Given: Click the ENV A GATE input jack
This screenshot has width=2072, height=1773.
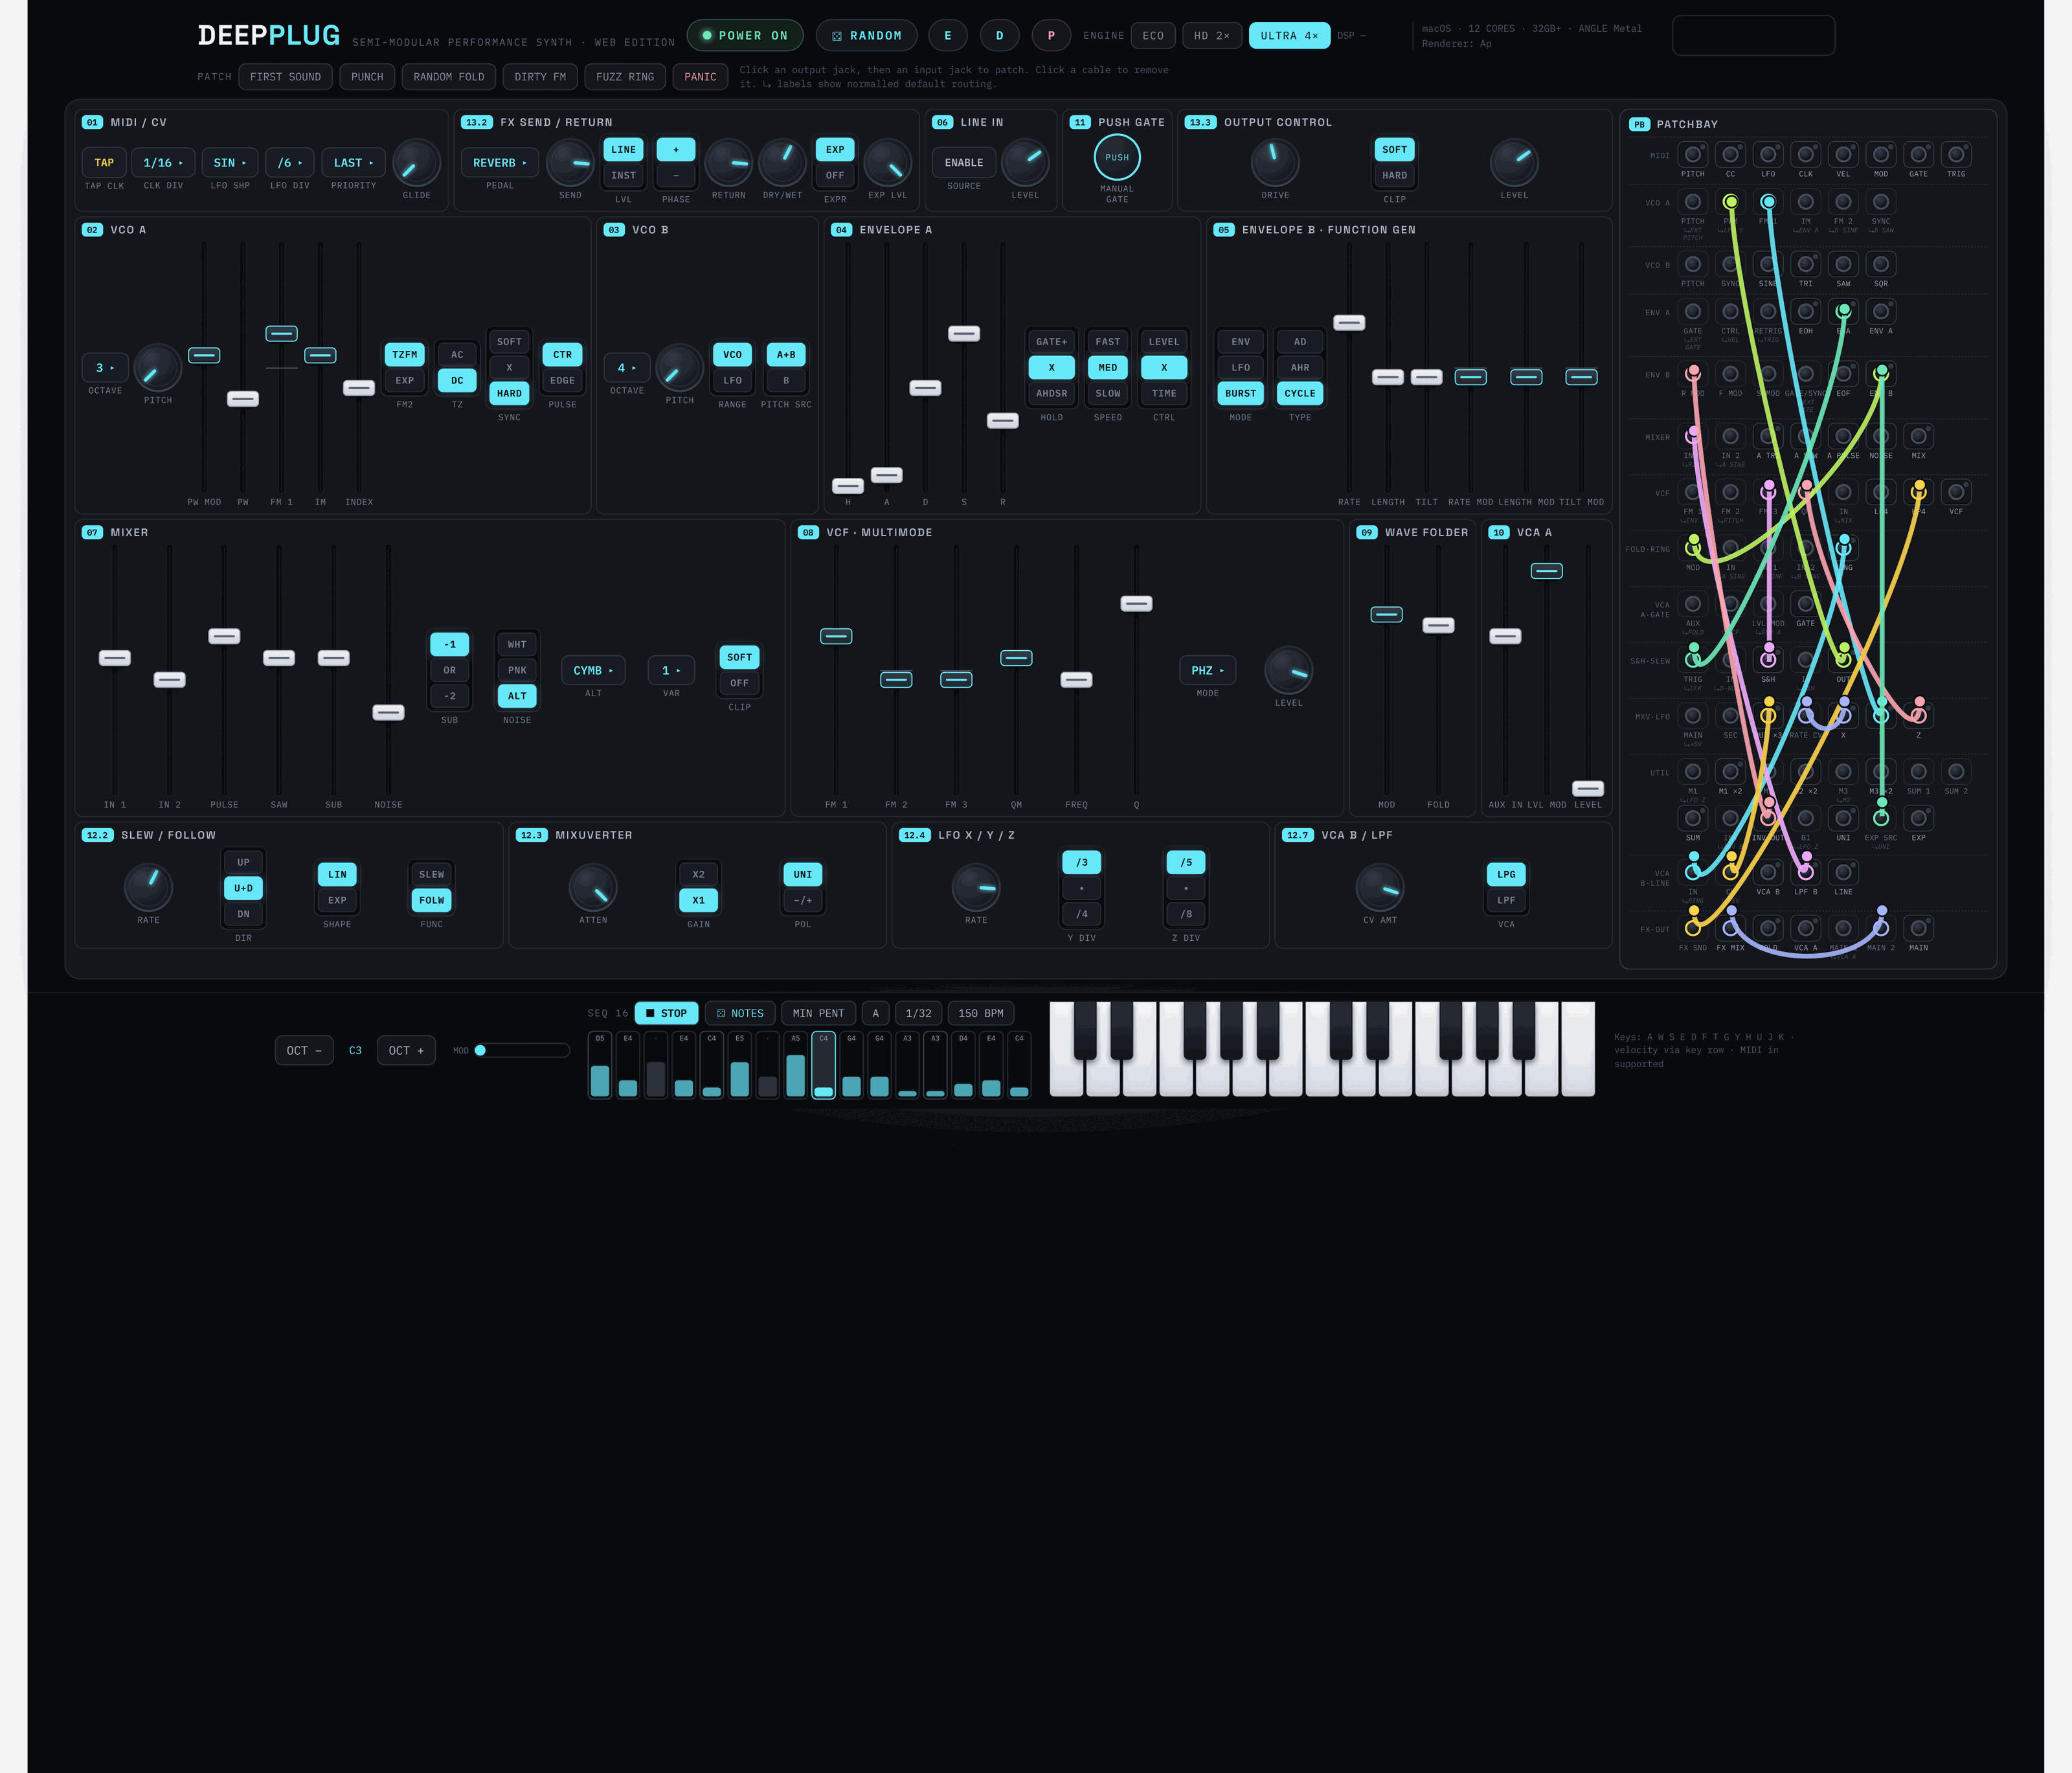Looking at the screenshot, I should pos(1692,312).
